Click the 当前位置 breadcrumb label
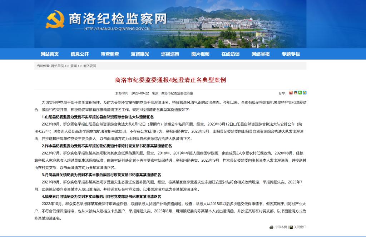 (43, 66)
